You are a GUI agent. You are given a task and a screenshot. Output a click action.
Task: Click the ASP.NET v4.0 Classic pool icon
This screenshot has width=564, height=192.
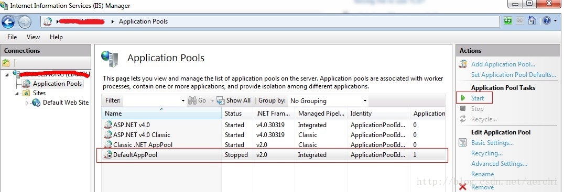pos(108,135)
